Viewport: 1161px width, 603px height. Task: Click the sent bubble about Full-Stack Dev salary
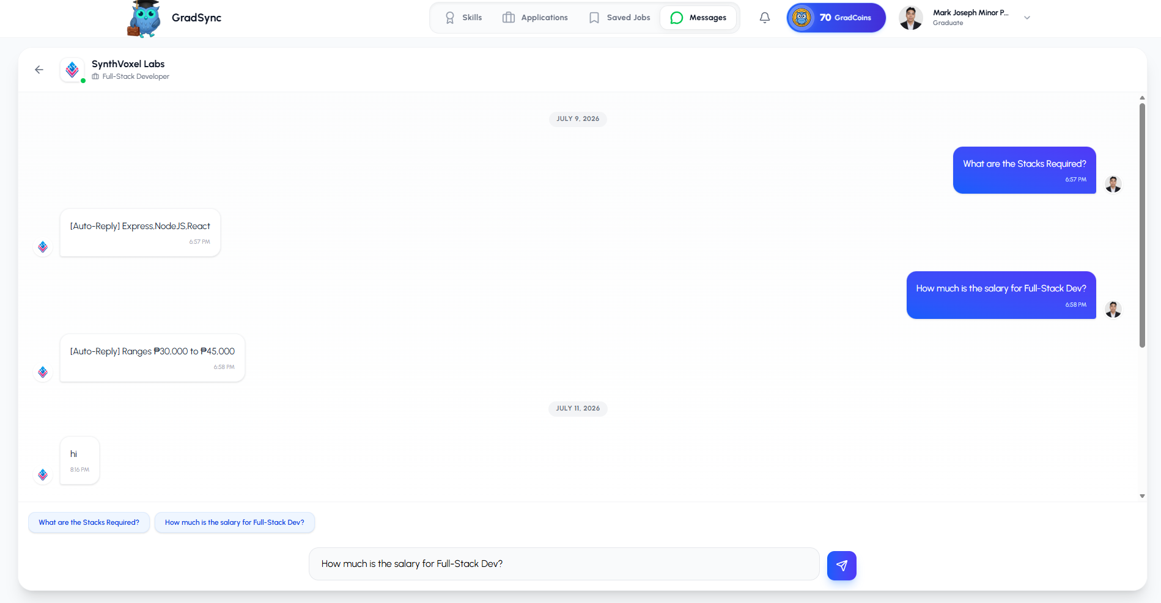point(1001,295)
